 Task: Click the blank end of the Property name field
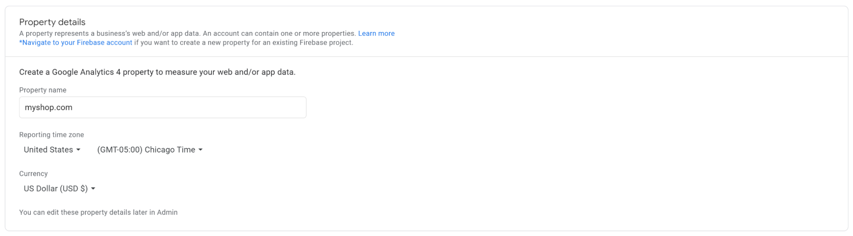point(190,107)
